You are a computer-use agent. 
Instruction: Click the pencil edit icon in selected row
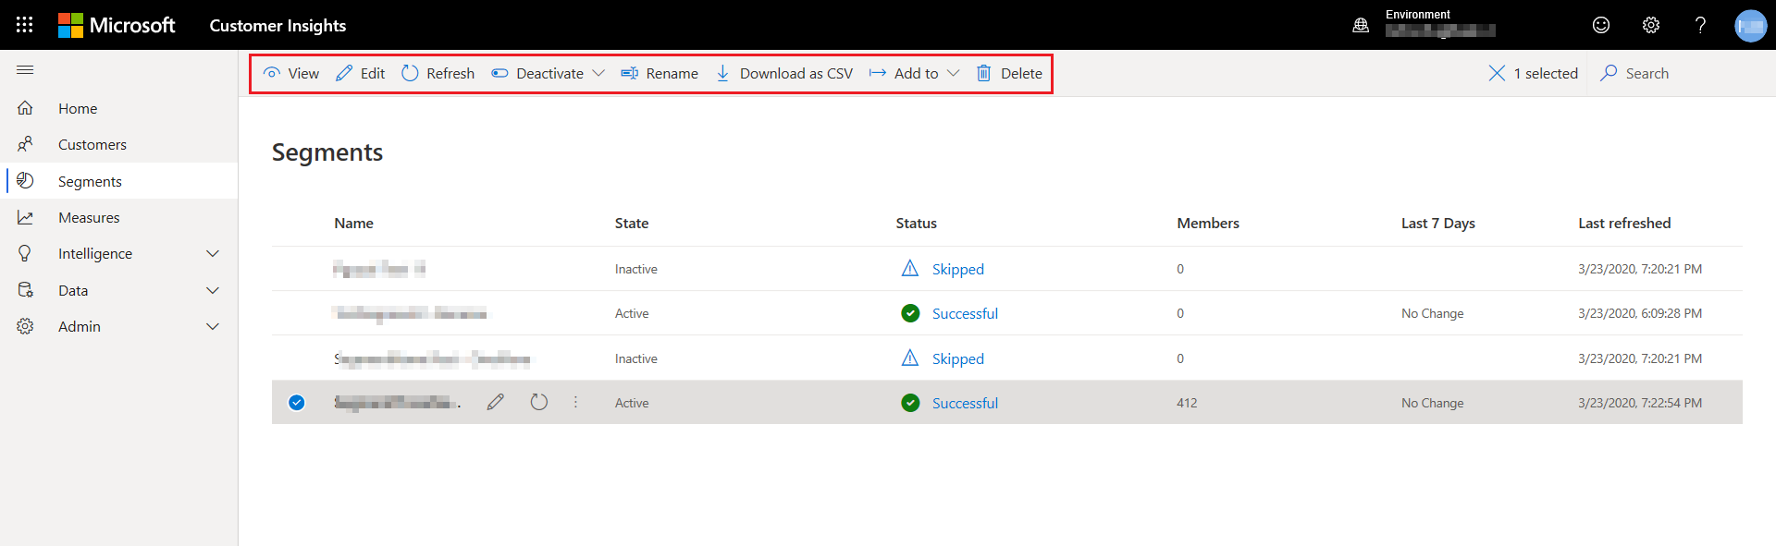pyautogui.click(x=496, y=402)
